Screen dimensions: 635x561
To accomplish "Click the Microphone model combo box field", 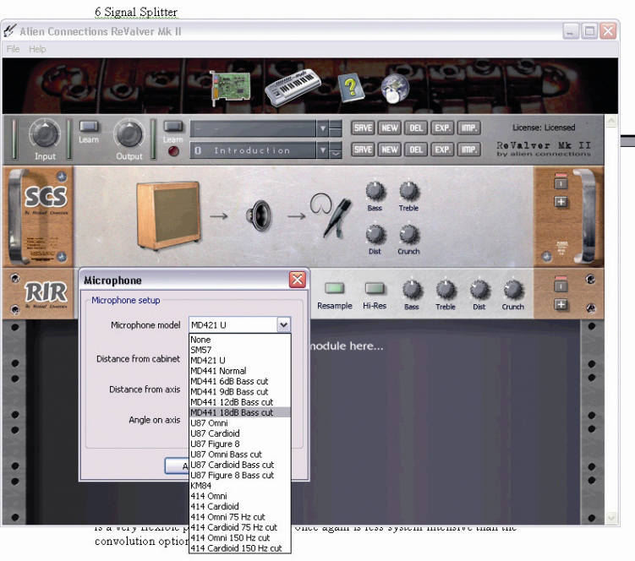I will coord(240,324).
